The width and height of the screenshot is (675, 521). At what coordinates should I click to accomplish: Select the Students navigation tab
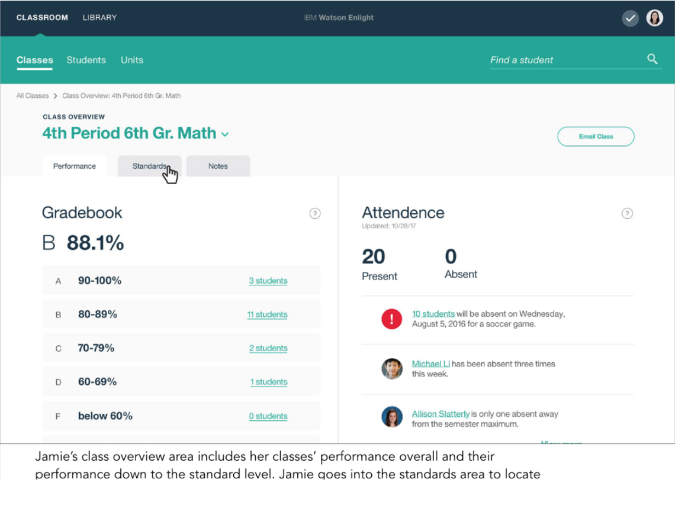(86, 60)
